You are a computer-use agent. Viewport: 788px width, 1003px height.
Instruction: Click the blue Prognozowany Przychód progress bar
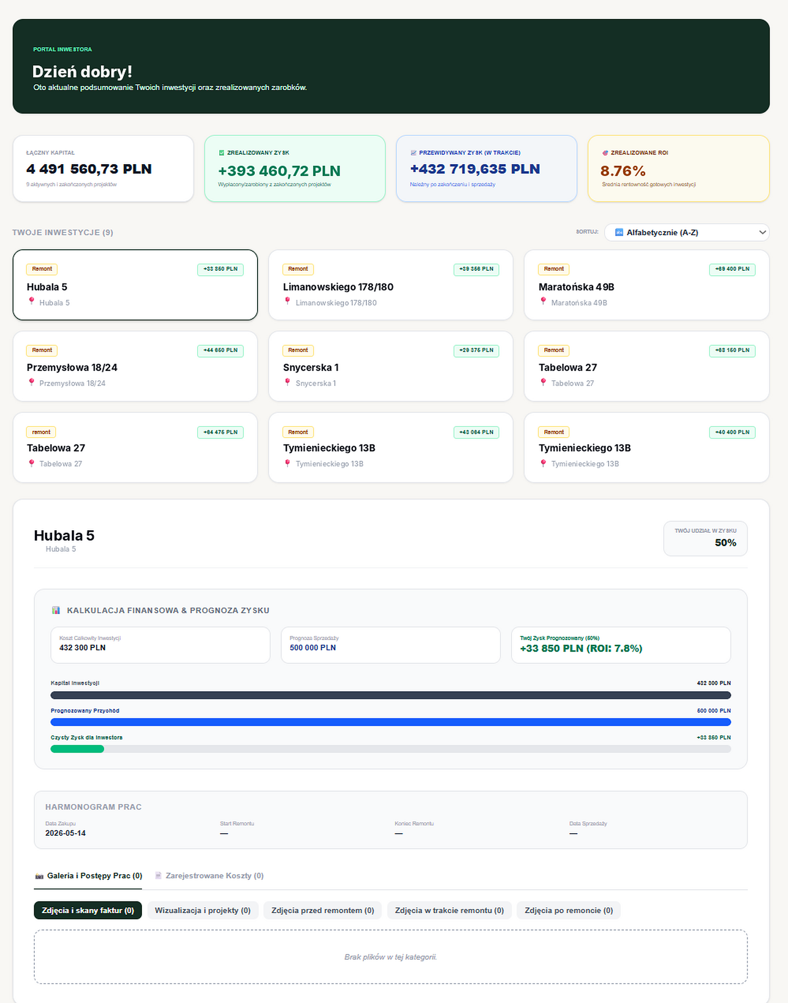391,722
